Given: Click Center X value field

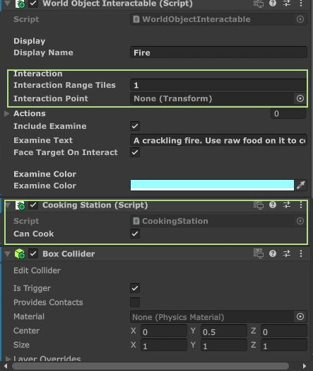Looking at the screenshot, I should pos(164,331).
